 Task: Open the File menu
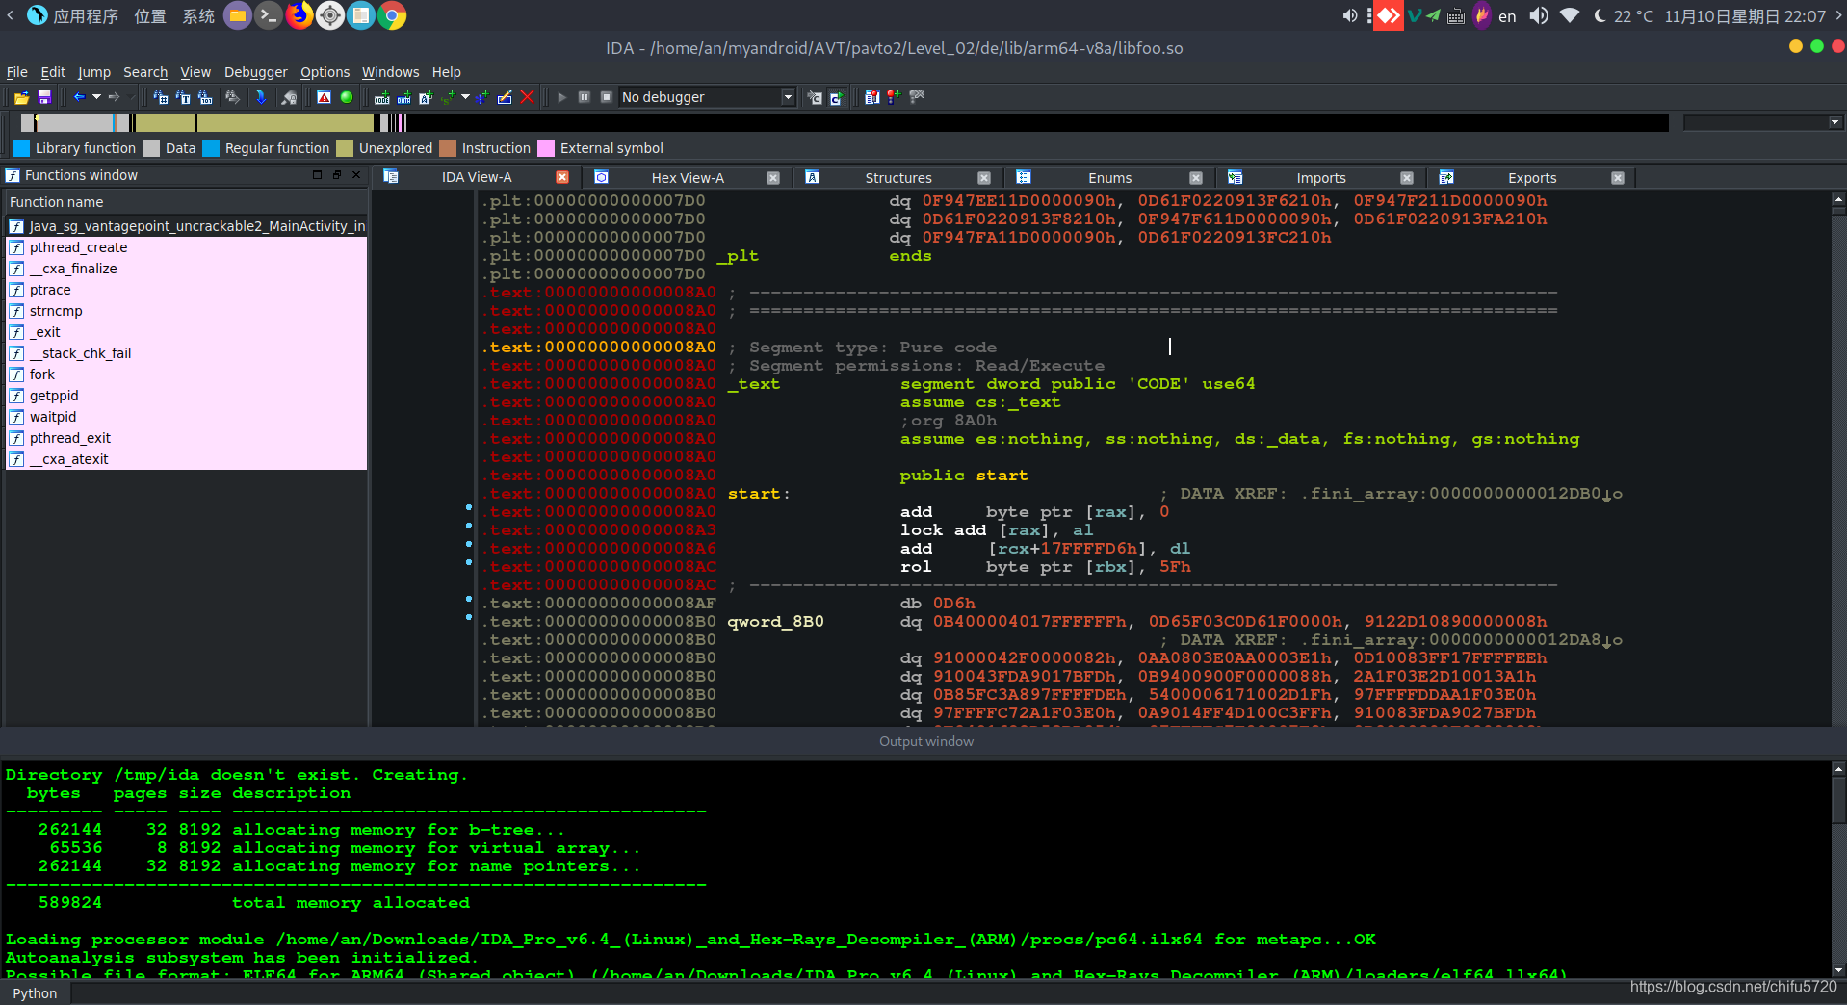(17, 72)
